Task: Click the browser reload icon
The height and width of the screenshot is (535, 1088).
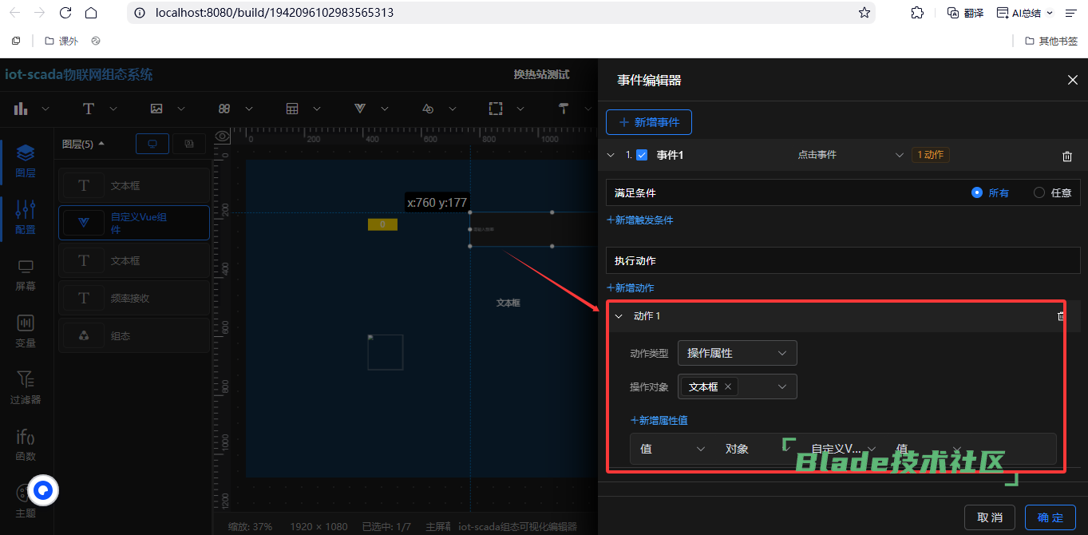Action: (x=66, y=13)
